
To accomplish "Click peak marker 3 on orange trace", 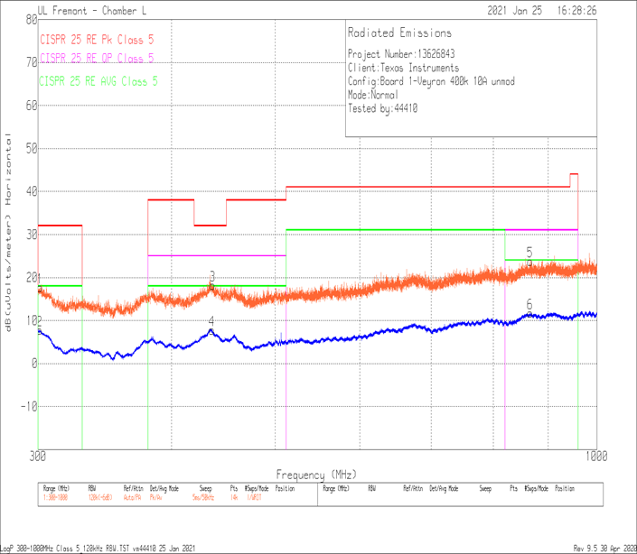I will 212,277.
